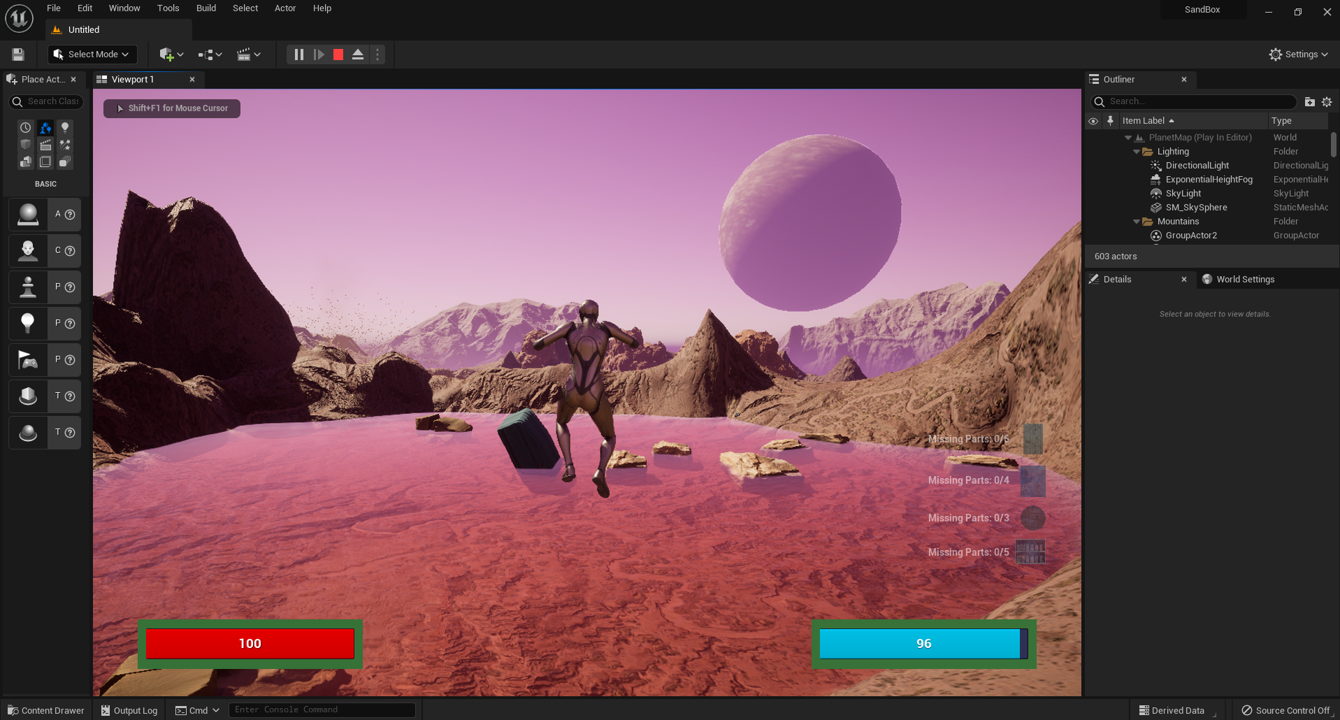Pause the play-in-editor simulation

(298, 55)
